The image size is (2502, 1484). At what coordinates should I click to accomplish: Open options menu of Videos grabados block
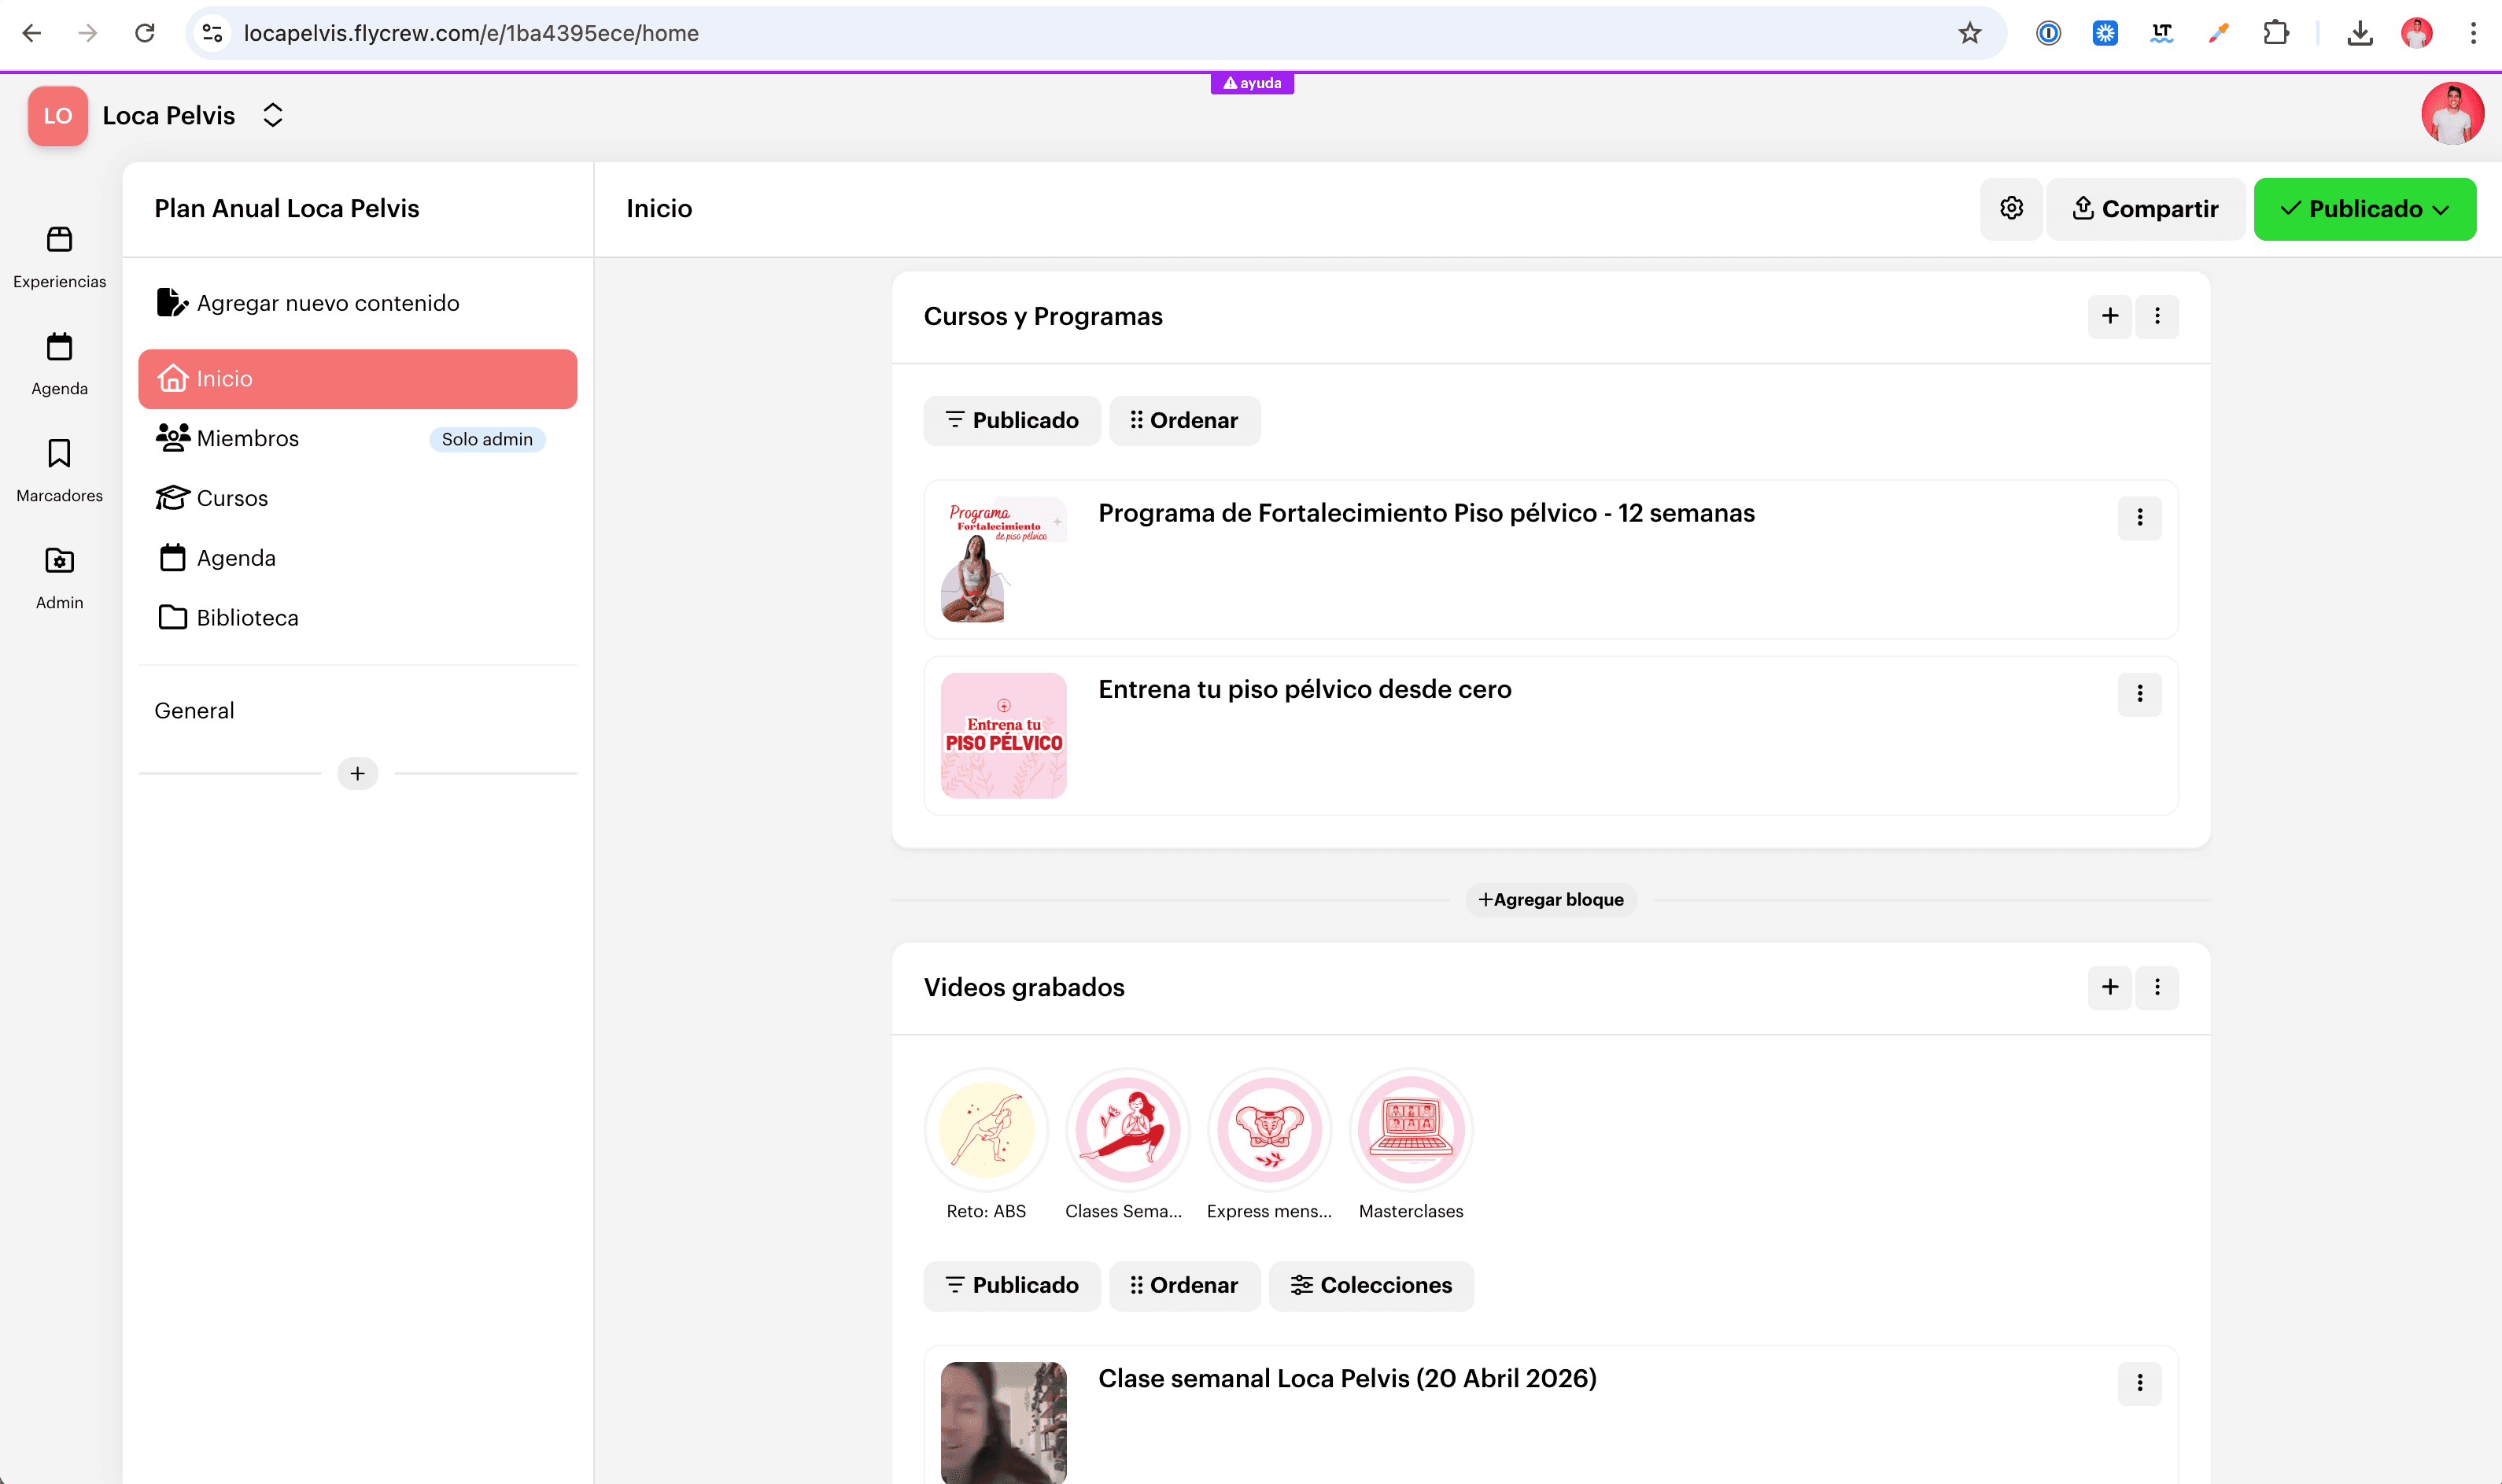tap(2157, 987)
